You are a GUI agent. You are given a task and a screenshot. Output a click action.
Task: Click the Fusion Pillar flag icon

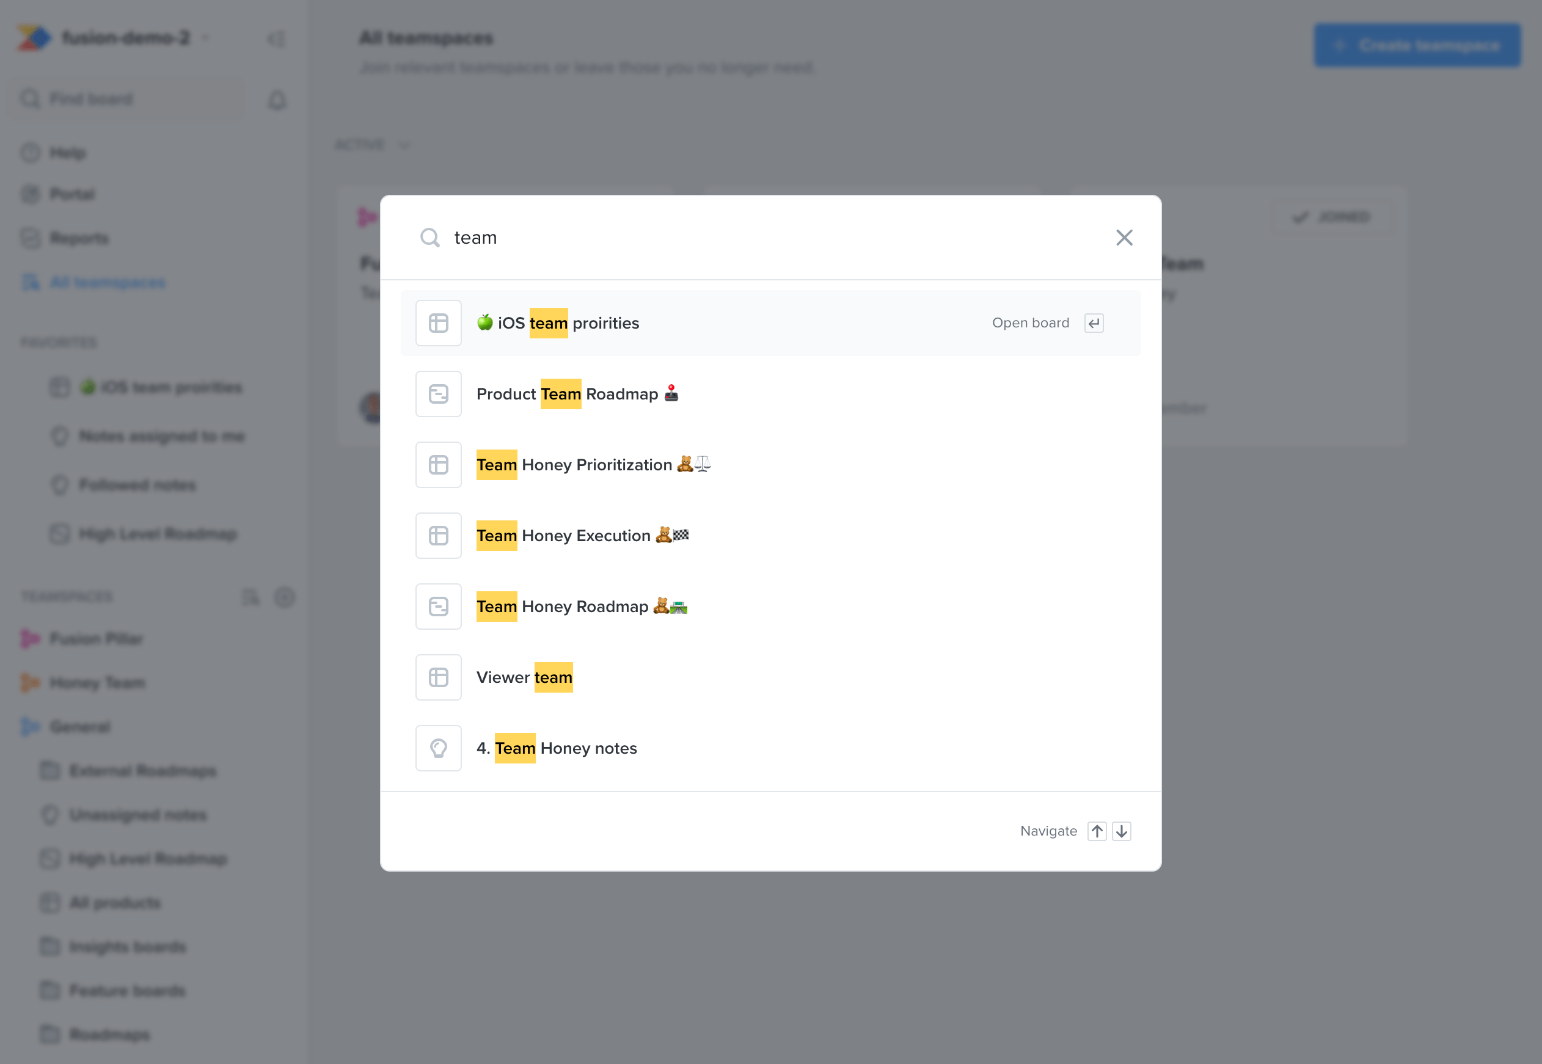[x=29, y=638]
